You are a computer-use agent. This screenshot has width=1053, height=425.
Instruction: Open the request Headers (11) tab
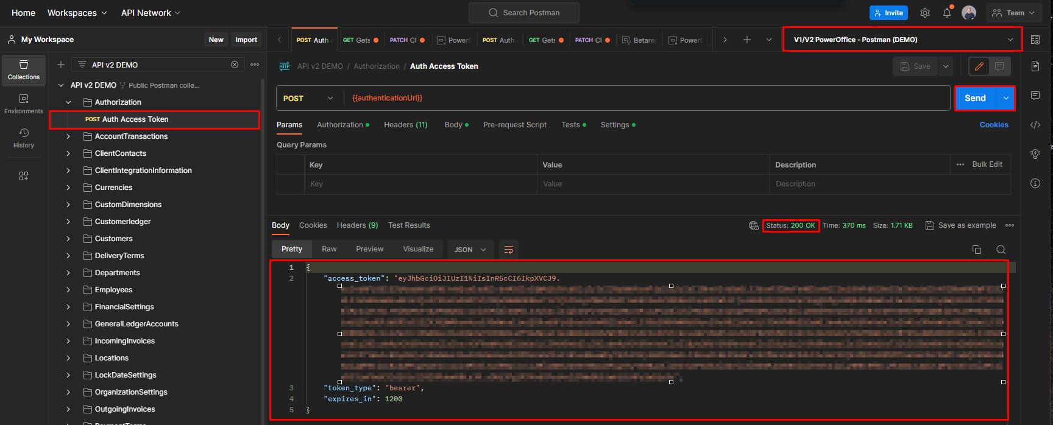coord(405,125)
